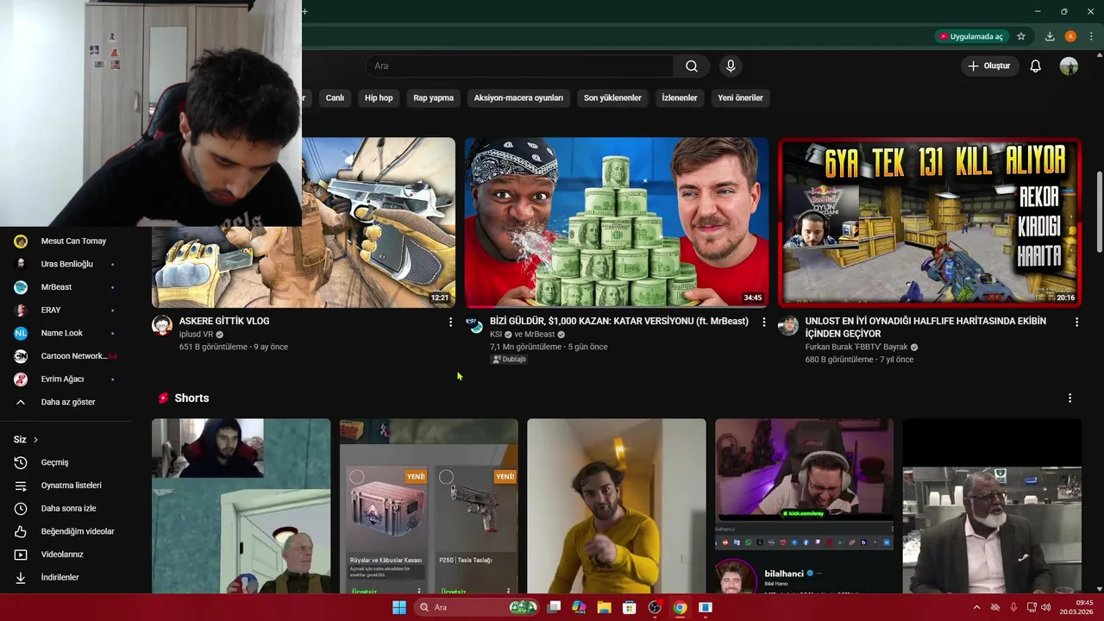Click Uygulamada aç button

[971, 36]
